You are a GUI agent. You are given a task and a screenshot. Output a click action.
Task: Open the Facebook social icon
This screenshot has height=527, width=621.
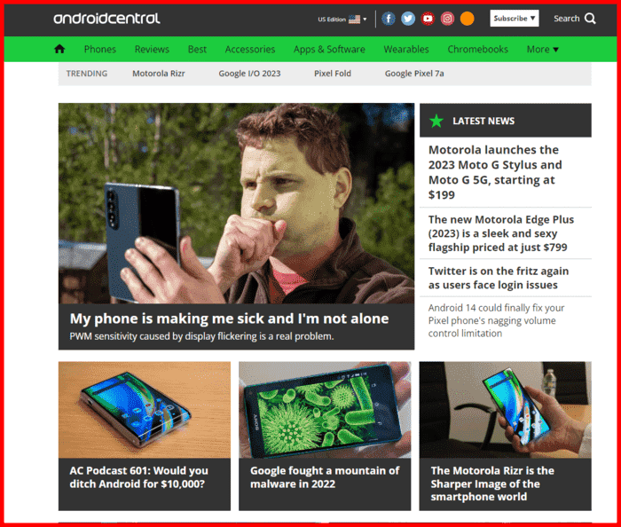point(389,19)
